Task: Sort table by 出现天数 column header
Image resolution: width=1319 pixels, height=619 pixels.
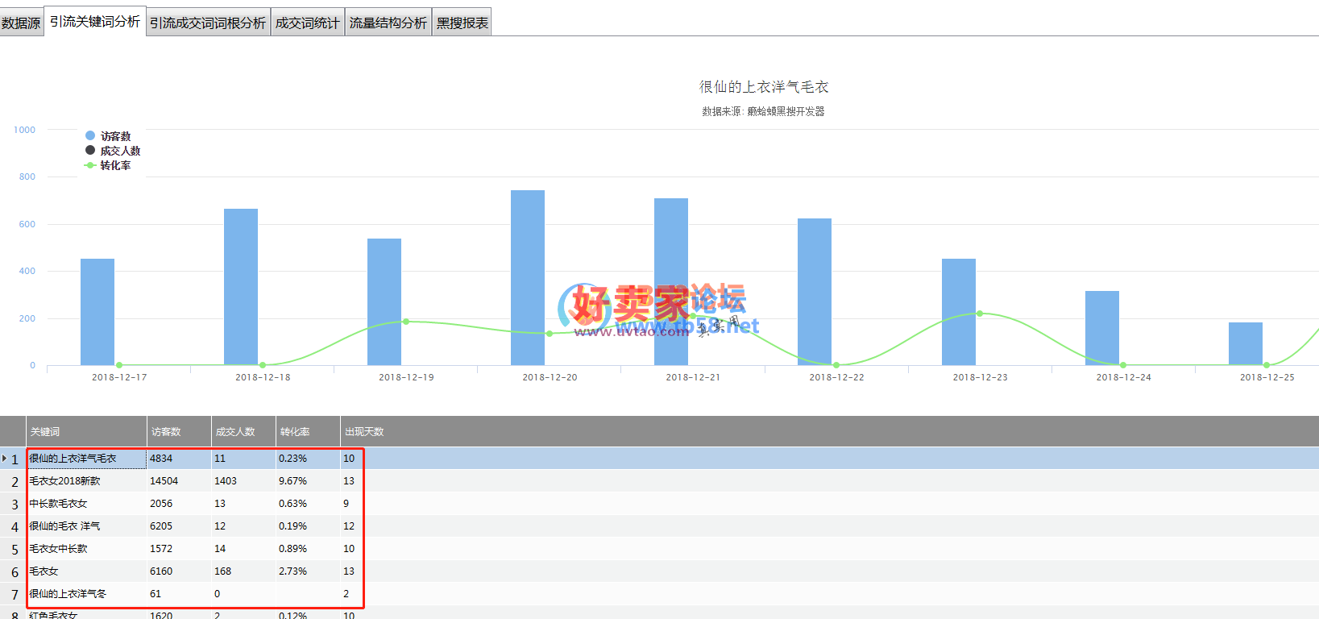Action: [x=364, y=432]
